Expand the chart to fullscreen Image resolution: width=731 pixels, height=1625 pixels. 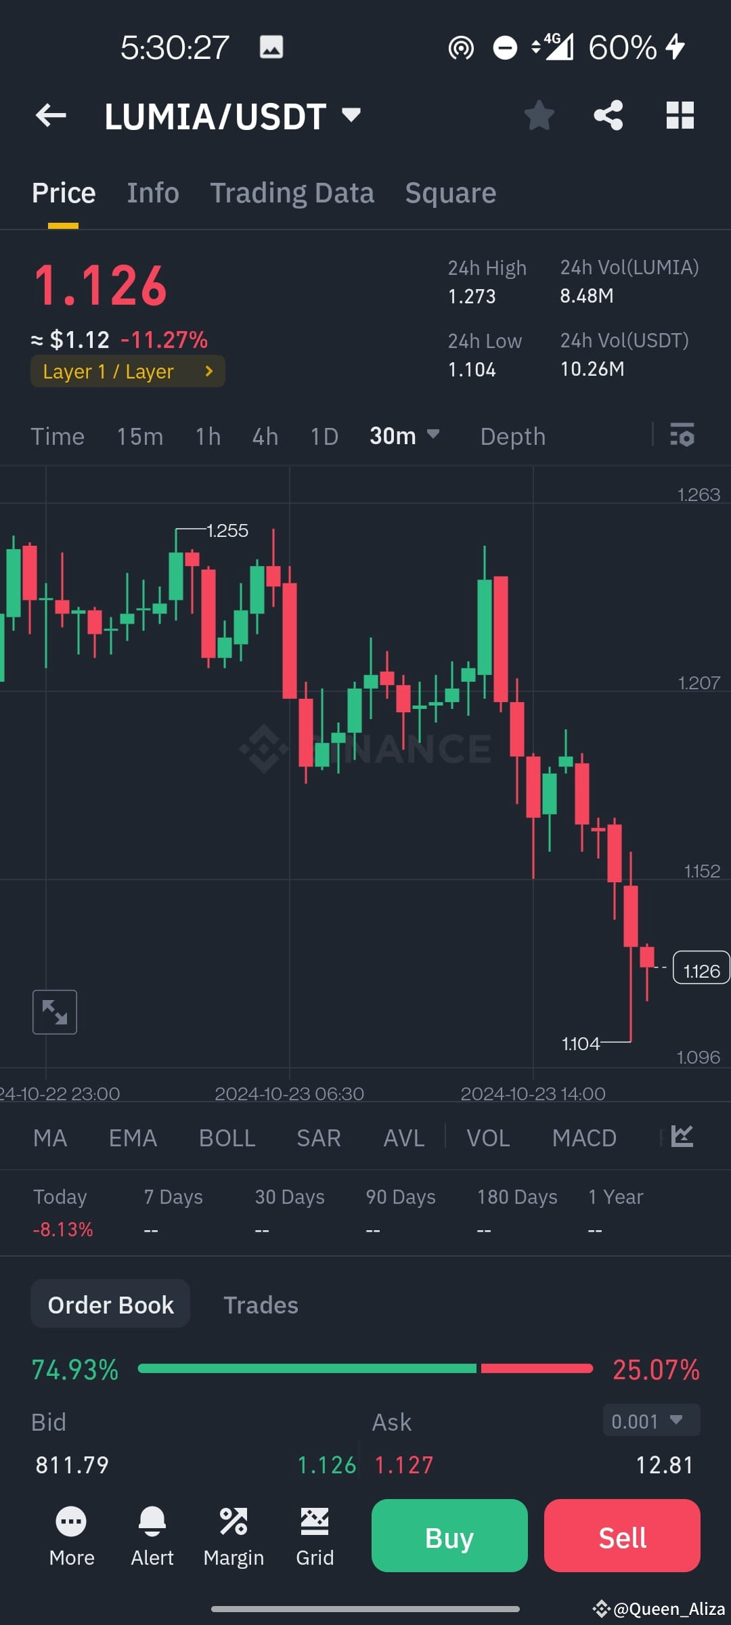[54, 1012]
